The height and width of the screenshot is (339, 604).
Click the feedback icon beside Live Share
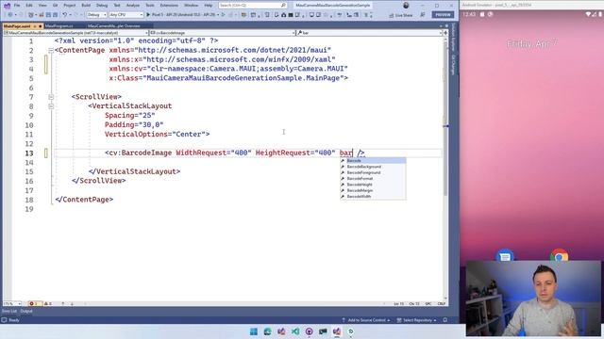[423, 15]
